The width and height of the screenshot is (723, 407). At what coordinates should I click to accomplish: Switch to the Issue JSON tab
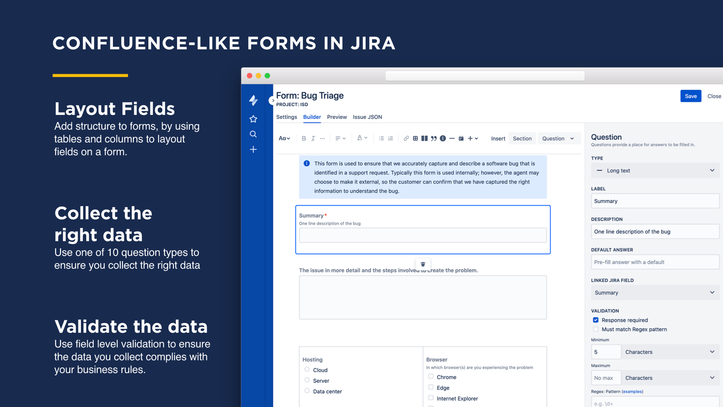pyautogui.click(x=367, y=117)
